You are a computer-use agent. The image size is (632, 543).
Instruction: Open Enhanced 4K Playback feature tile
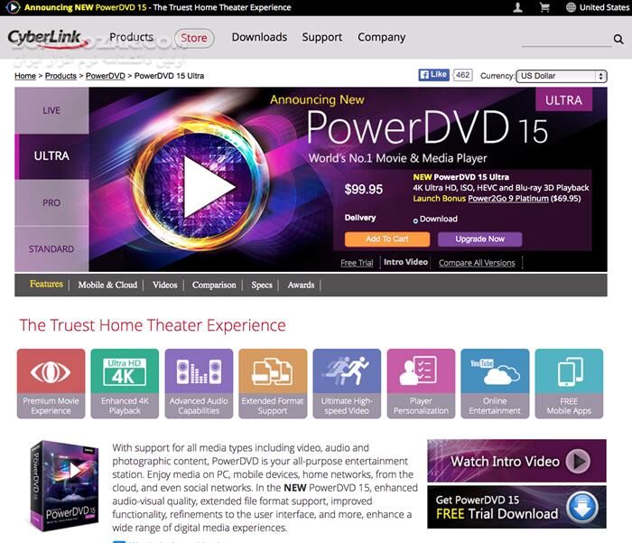(125, 384)
